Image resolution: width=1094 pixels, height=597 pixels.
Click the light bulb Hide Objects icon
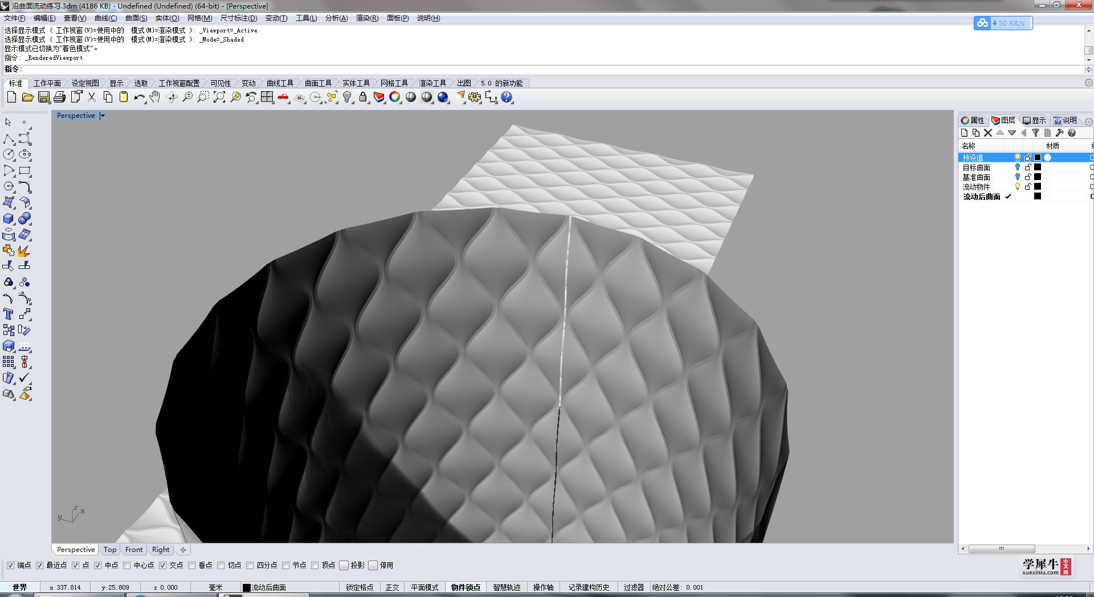click(347, 97)
